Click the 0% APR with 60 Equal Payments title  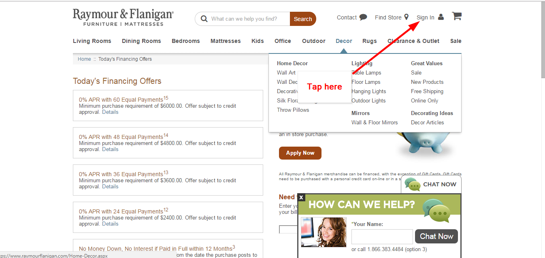[123, 99]
